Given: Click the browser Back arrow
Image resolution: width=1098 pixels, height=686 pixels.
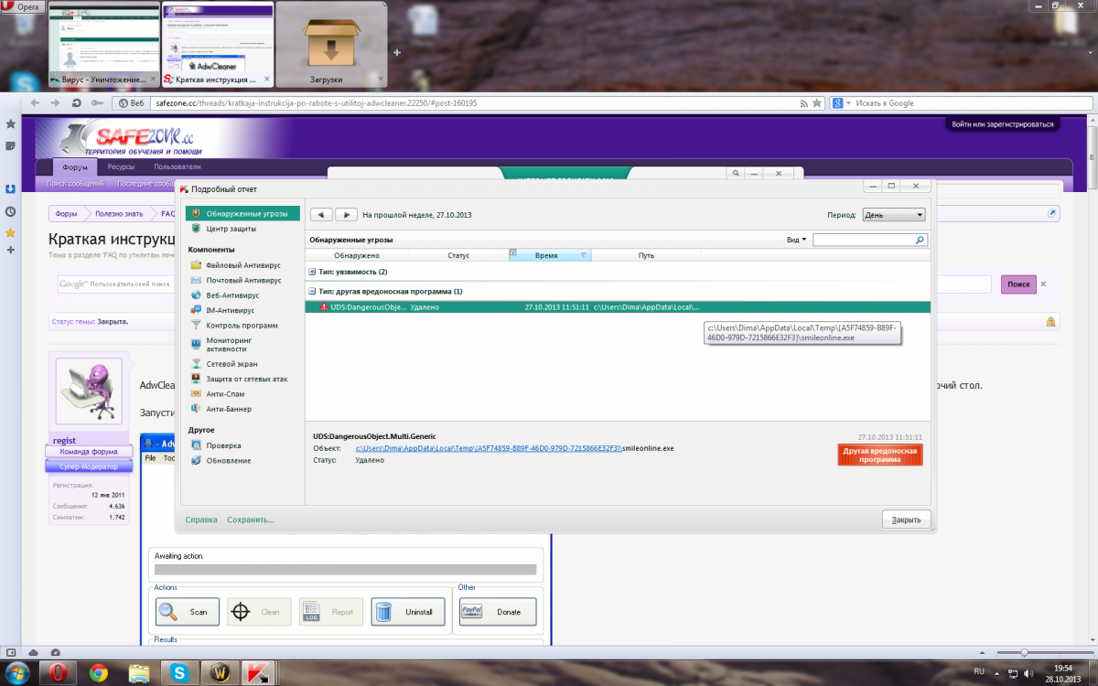Looking at the screenshot, I should (x=34, y=103).
